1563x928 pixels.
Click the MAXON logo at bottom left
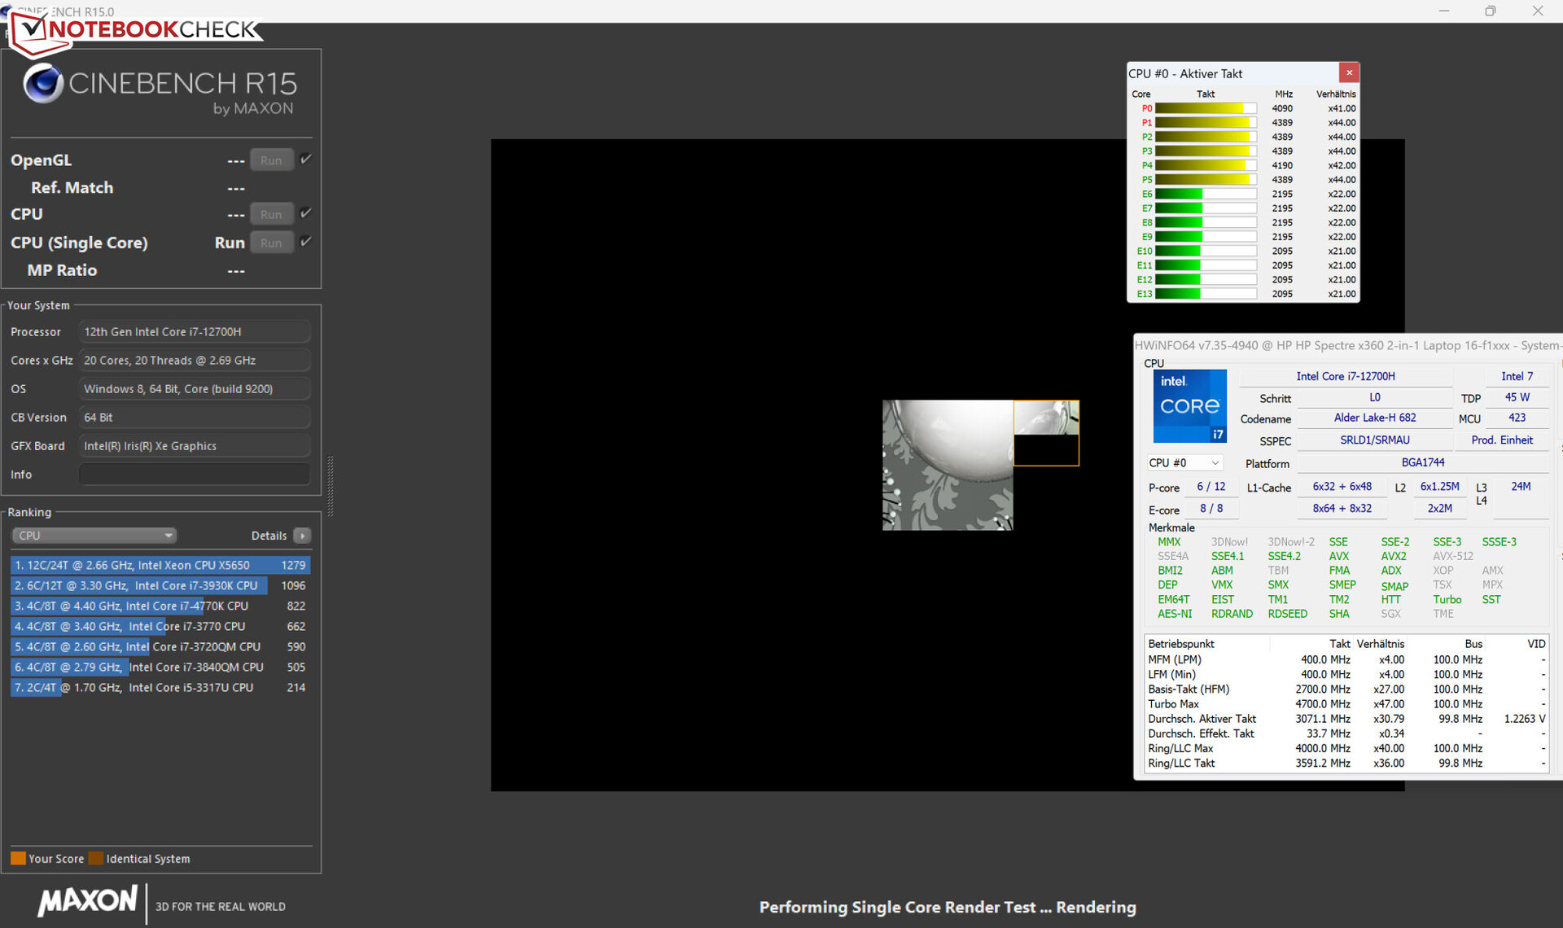88,900
